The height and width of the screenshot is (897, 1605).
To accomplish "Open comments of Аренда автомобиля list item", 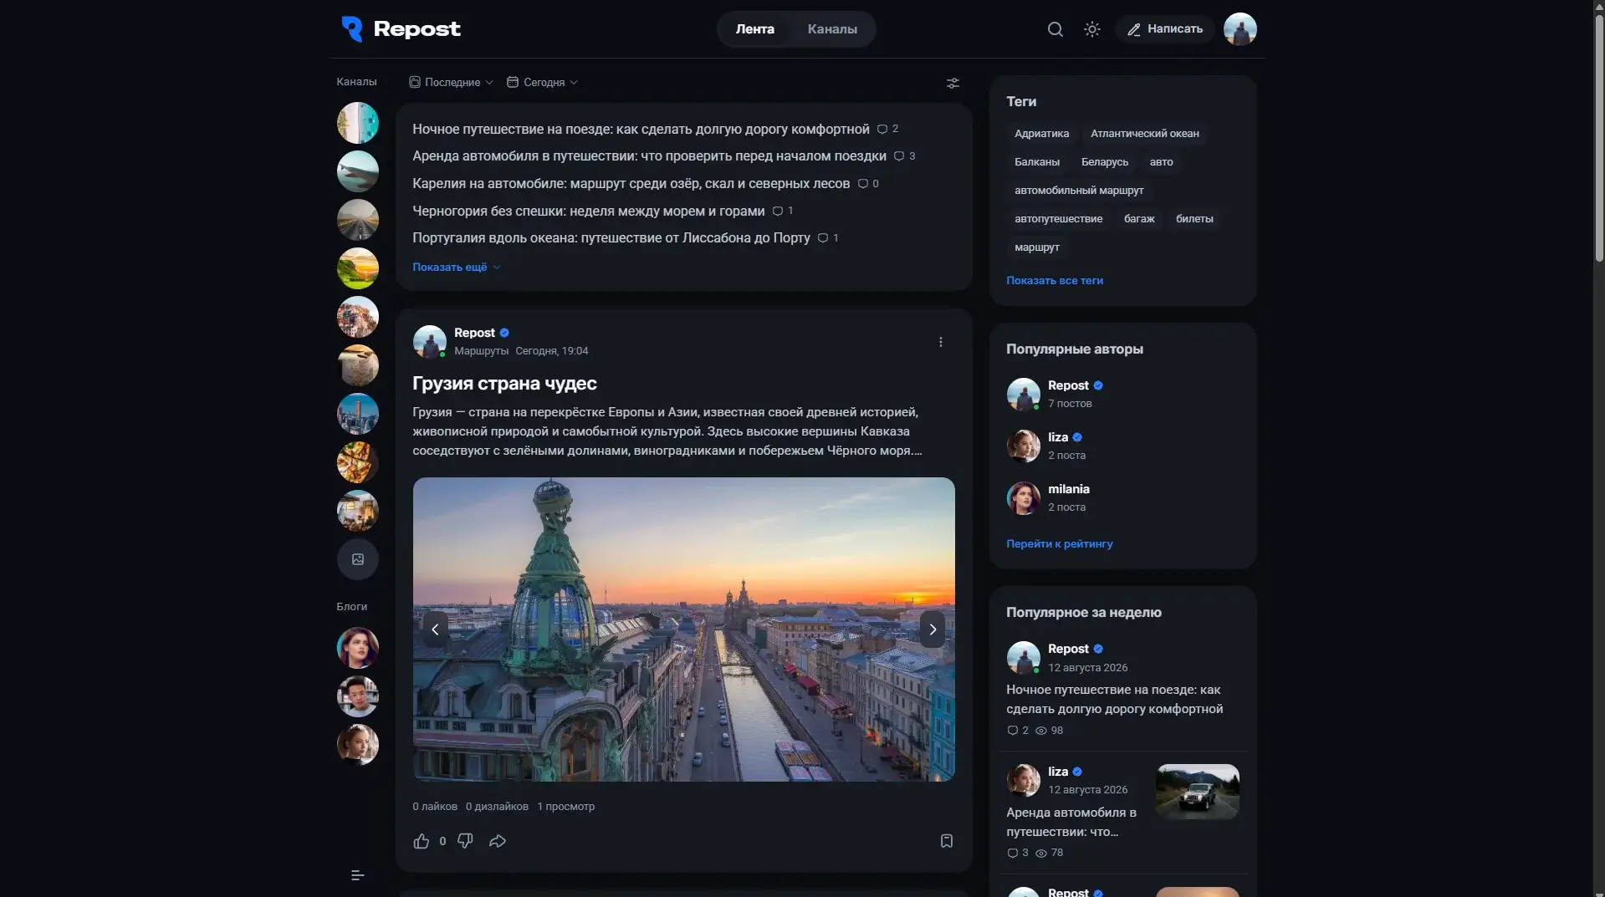I will [x=905, y=156].
